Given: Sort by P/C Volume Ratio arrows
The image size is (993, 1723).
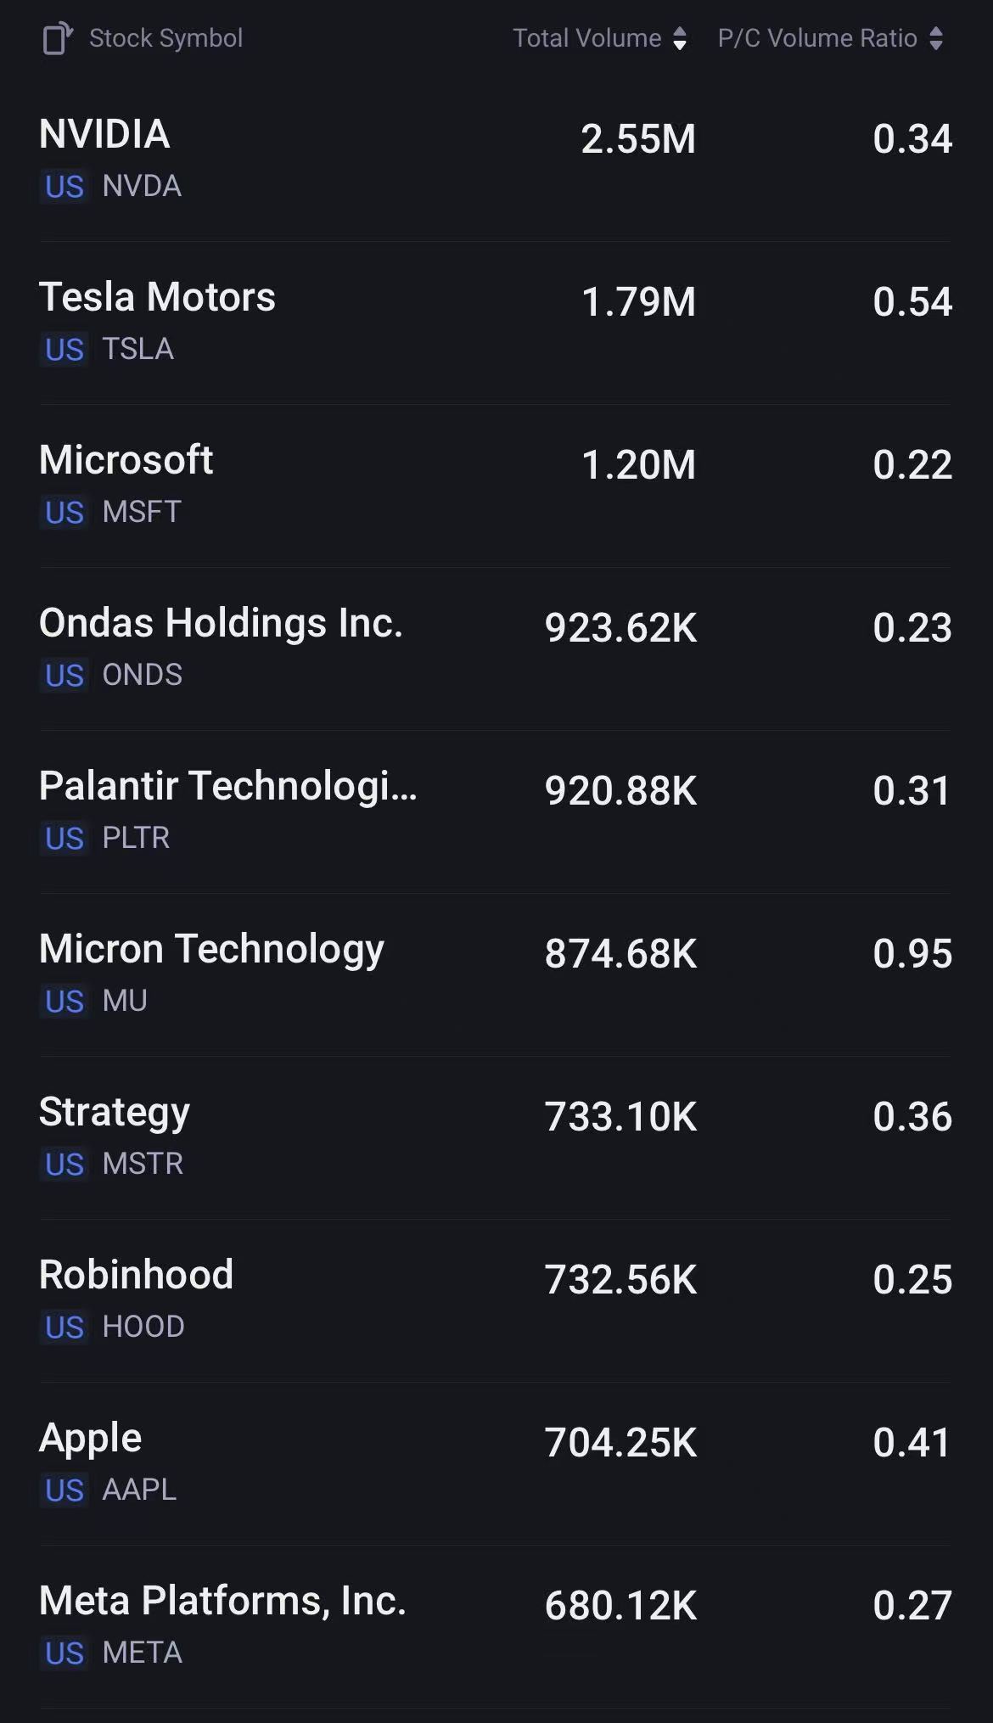Looking at the screenshot, I should 936,38.
